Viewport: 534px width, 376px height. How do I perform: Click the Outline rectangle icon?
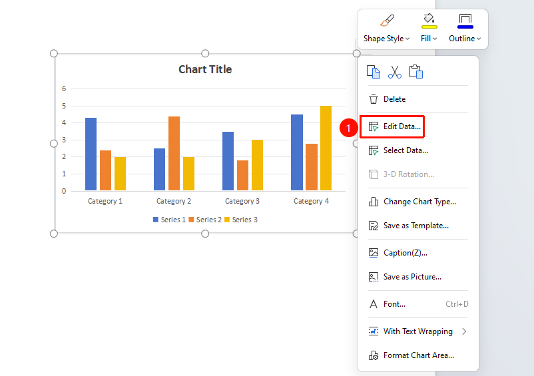465,21
